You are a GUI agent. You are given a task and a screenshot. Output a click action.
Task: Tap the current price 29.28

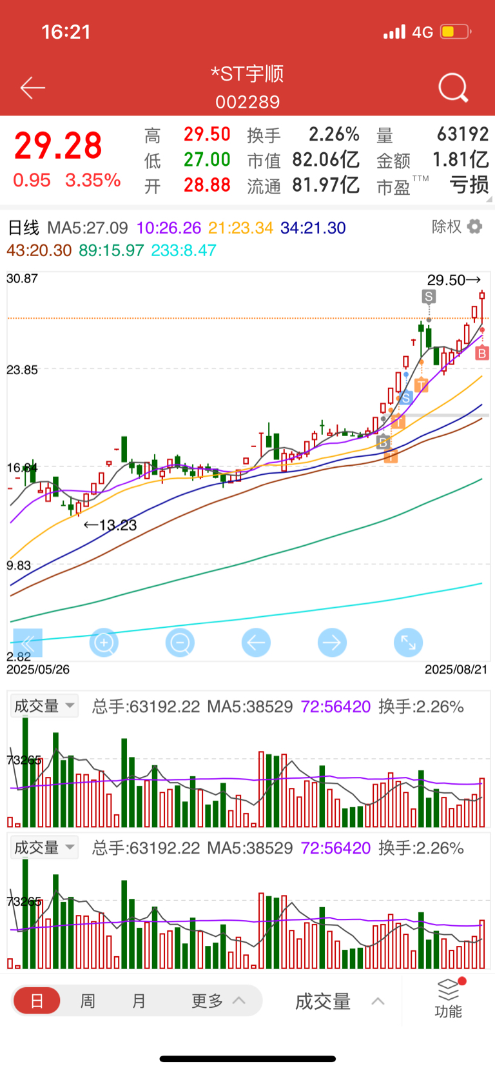pos(58,146)
